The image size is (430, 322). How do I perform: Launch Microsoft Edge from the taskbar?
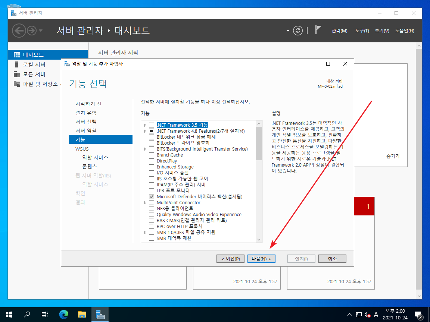(x=63, y=315)
